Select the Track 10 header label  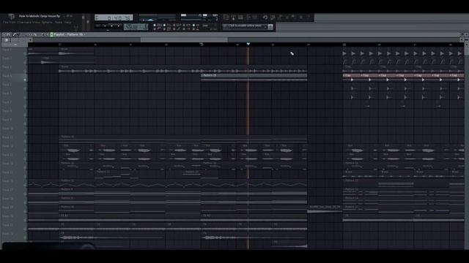tap(8, 129)
